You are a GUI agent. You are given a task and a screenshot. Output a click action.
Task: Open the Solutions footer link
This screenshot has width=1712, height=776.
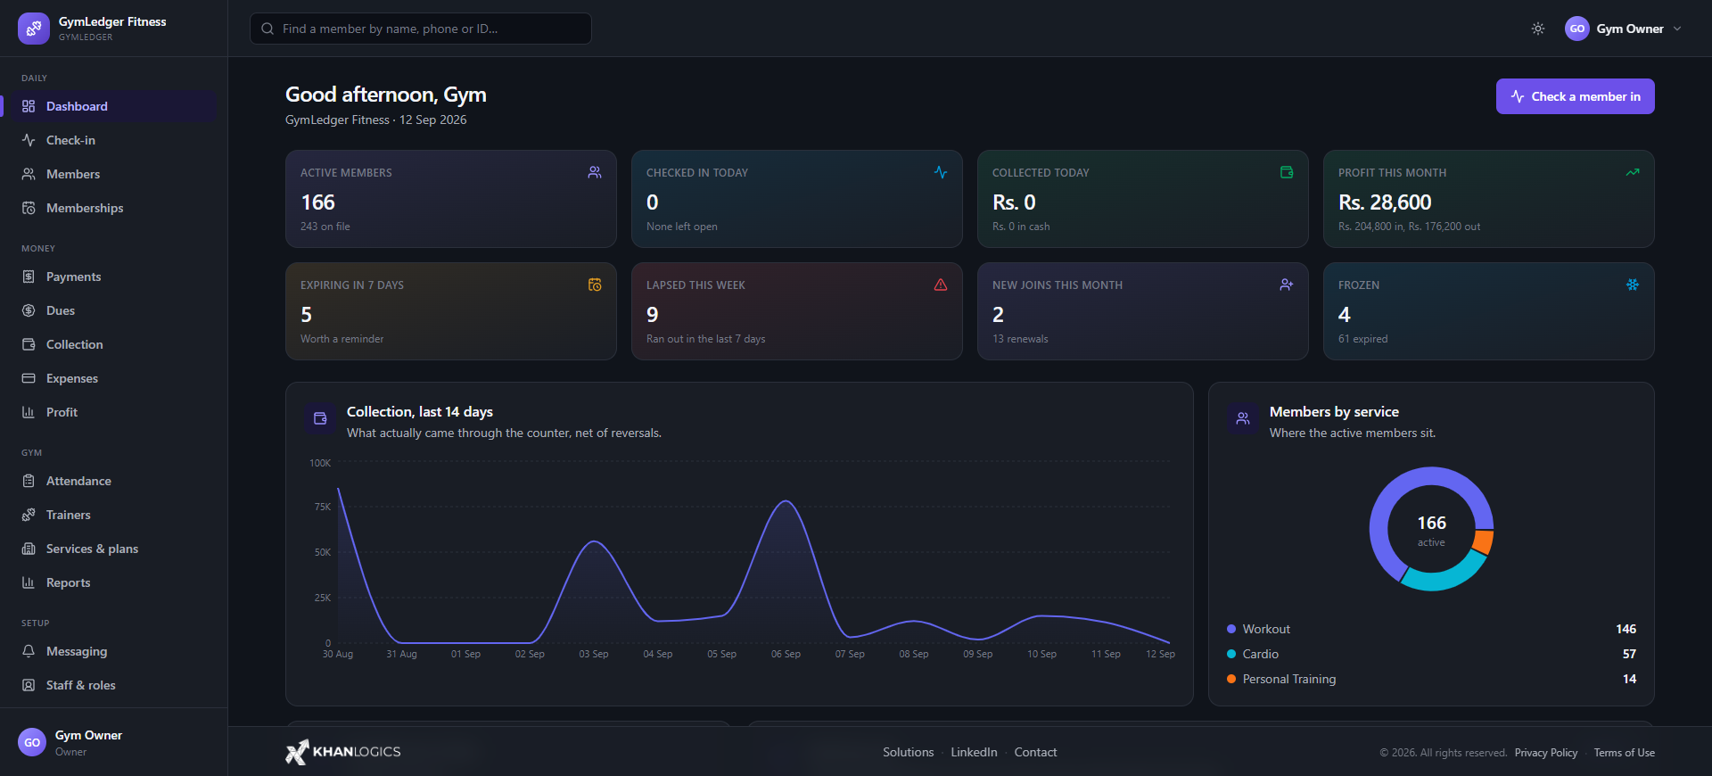[909, 752]
